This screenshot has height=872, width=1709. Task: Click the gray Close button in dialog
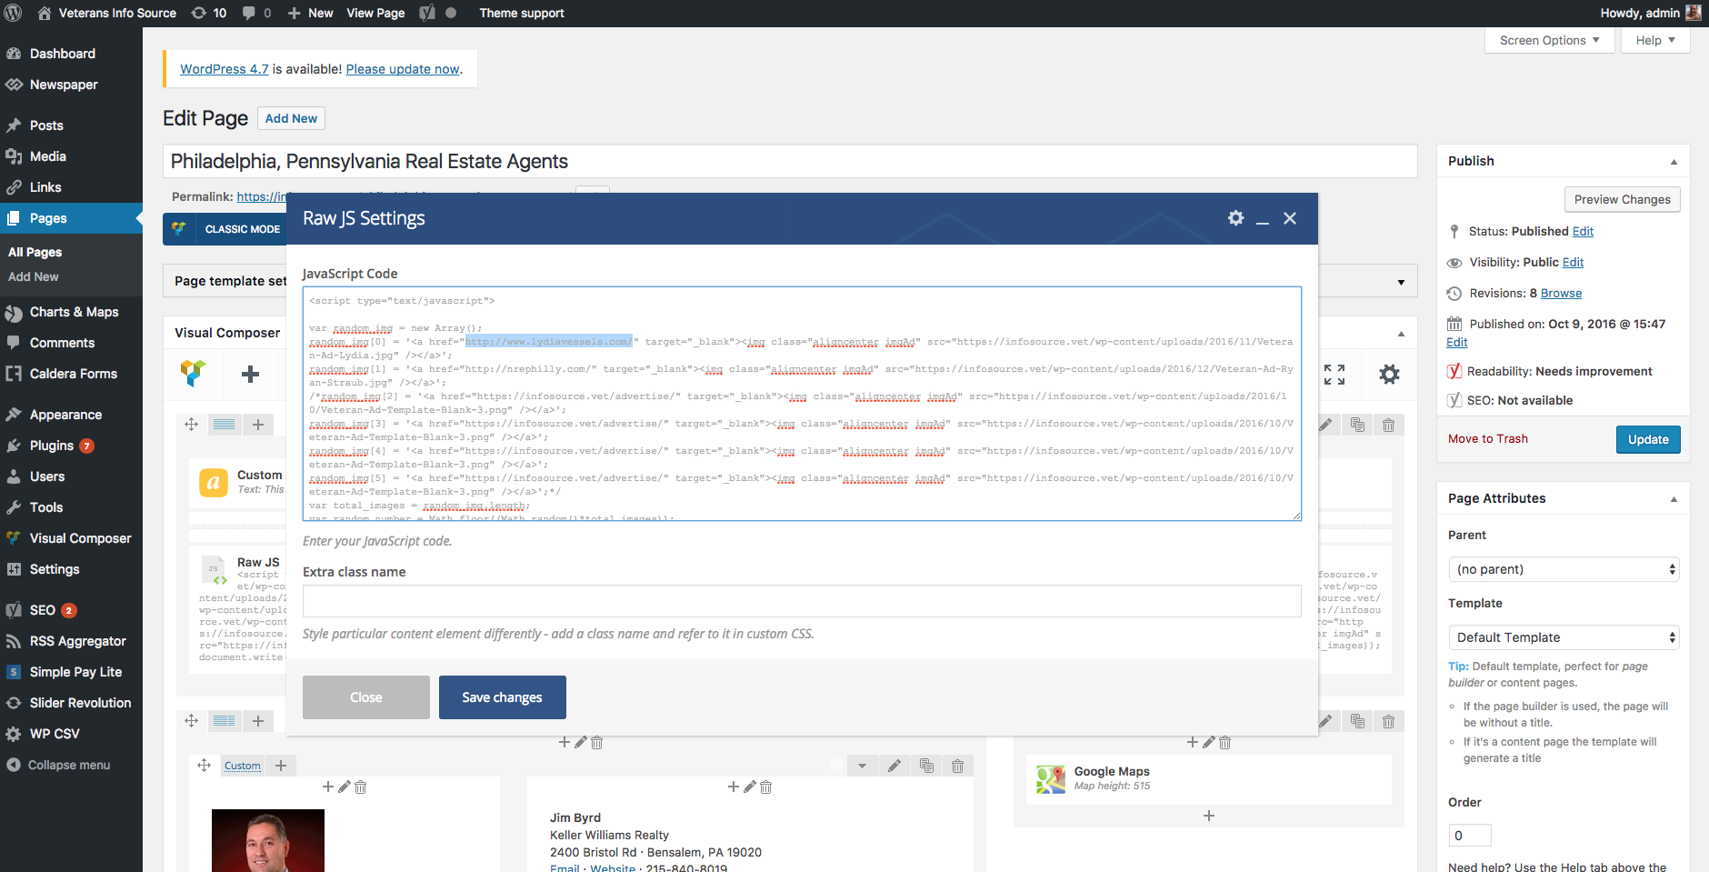[366, 697]
